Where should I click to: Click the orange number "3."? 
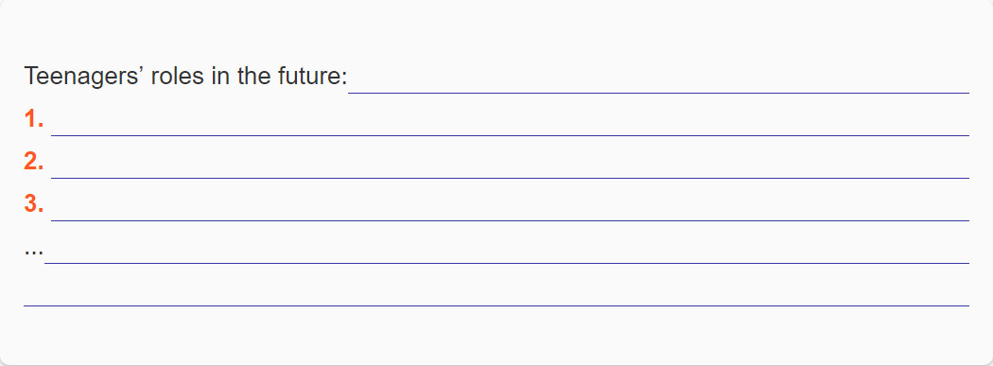[x=34, y=204]
